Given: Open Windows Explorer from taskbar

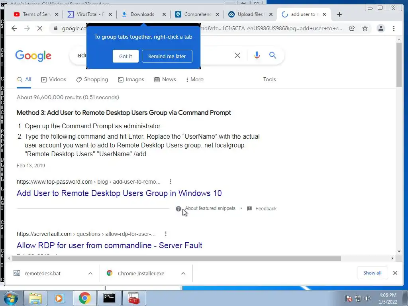Looking at the screenshot, I should pyautogui.click(x=35, y=298).
